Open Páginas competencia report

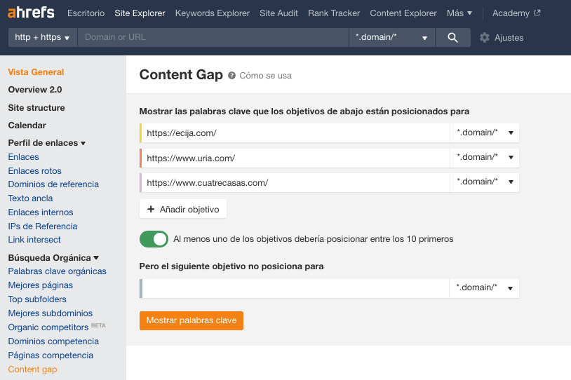coord(51,355)
